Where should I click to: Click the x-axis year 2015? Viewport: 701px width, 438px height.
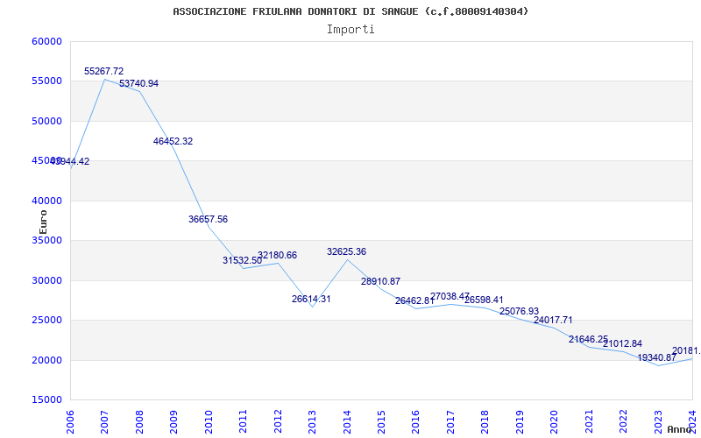[381, 422]
